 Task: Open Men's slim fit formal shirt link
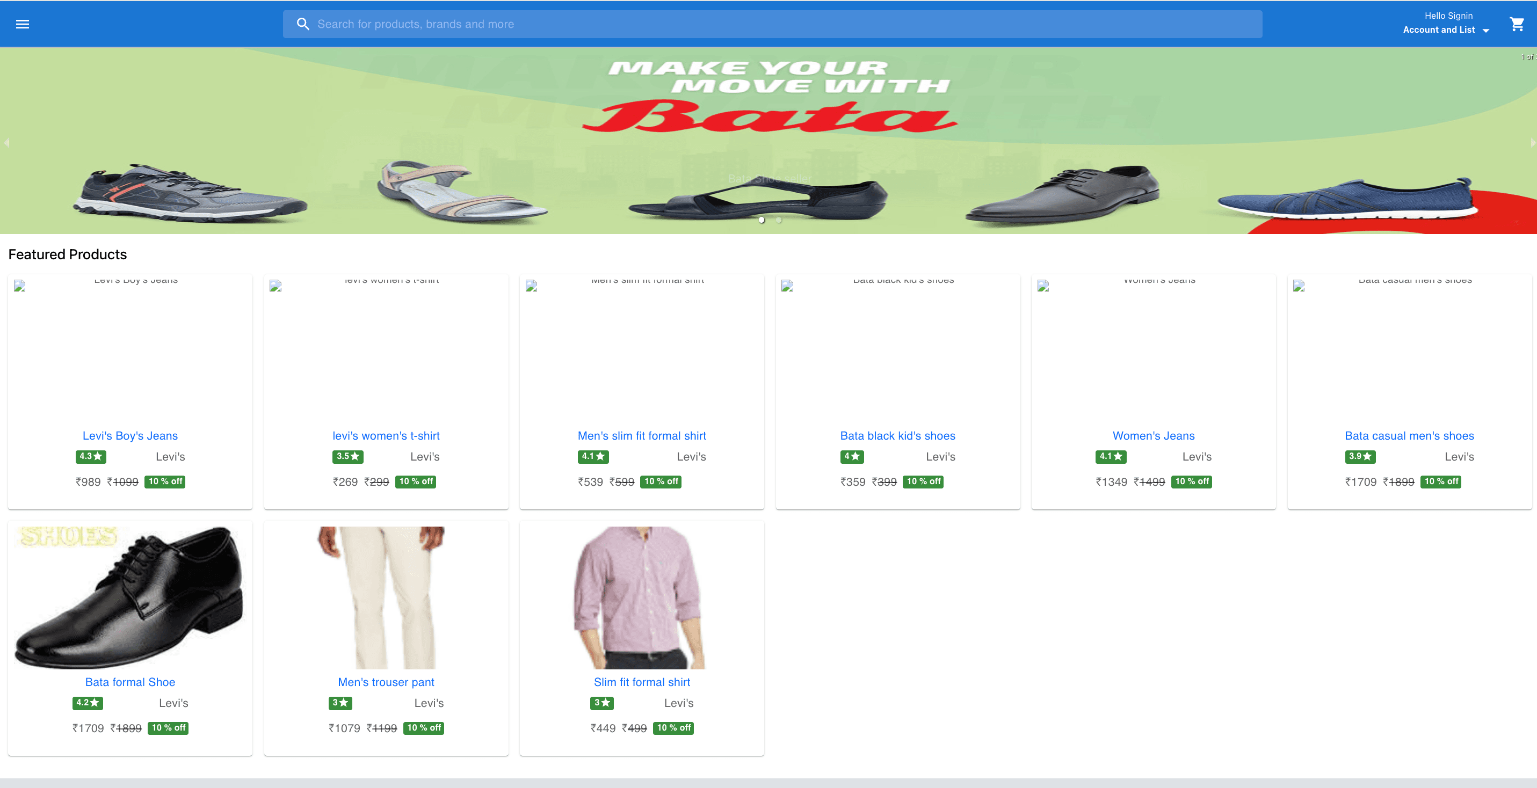[641, 436]
